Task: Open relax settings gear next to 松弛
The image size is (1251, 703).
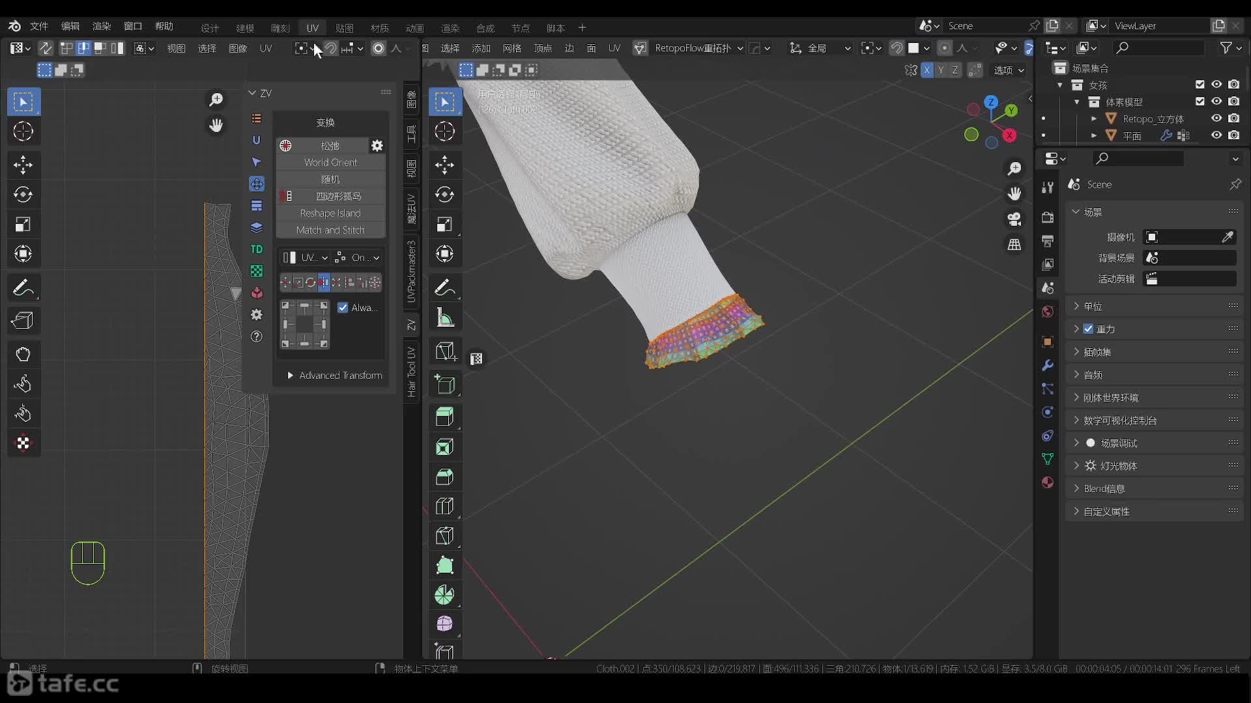Action: pyautogui.click(x=377, y=146)
